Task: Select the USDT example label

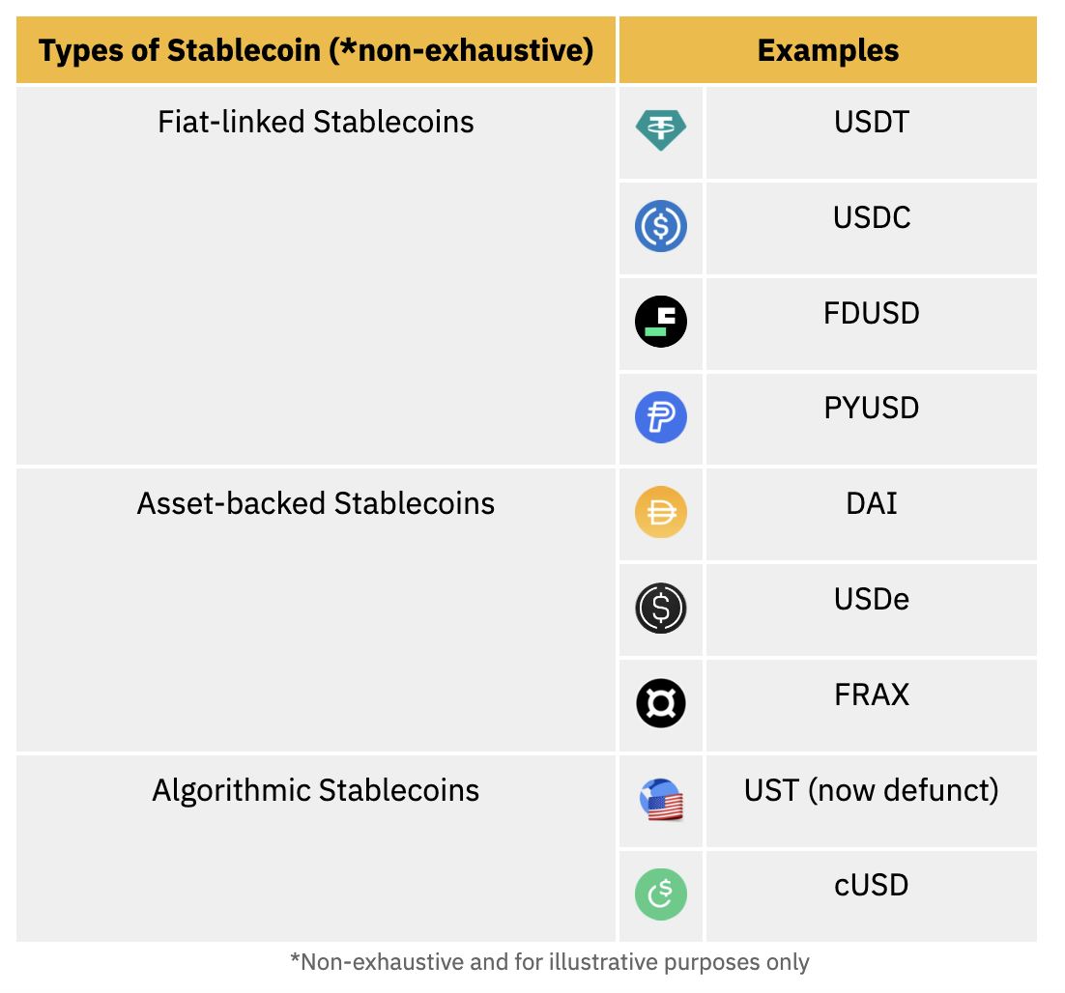Action: 872,123
